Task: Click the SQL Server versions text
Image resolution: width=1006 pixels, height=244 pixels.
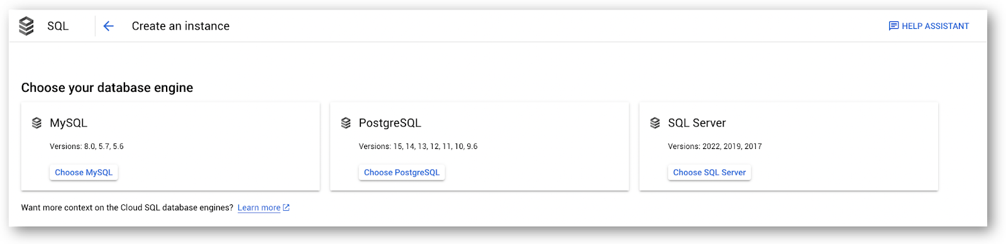Action: tap(715, 147)
